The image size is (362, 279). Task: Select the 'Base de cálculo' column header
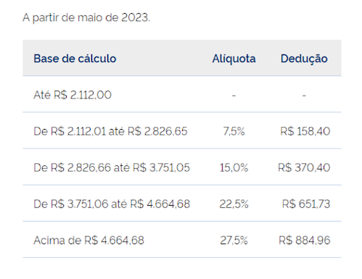tap(75, 59)
